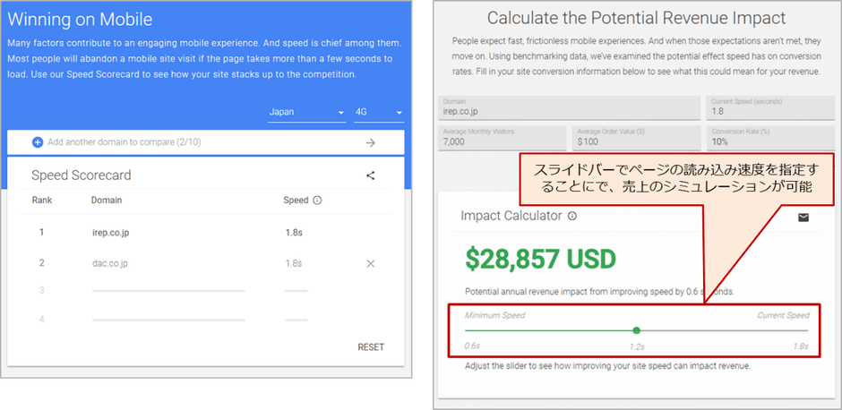The width and height of the screenshot is (842, 410).
Task: Click the 1.2s slider value label
Action: tap(637, 346)
